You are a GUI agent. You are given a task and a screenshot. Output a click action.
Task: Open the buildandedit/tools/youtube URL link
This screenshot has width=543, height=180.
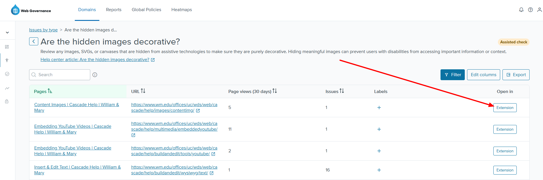(x=174, y=151)
